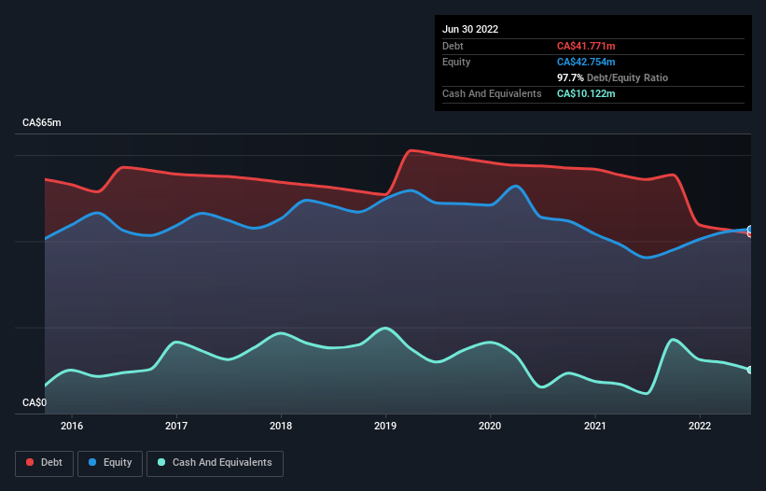This screenshot has height=491, width=766.
Task: Click the blue Equity legend dot
Action: (x=92, y=462)
